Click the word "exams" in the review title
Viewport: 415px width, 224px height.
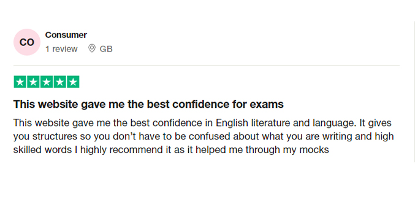point(267,104)
